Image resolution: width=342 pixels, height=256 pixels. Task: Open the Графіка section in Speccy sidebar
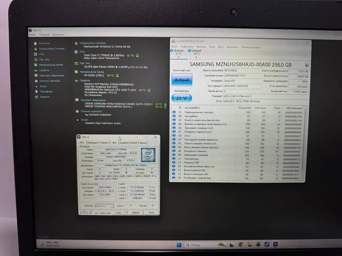(x=44, y=70)
